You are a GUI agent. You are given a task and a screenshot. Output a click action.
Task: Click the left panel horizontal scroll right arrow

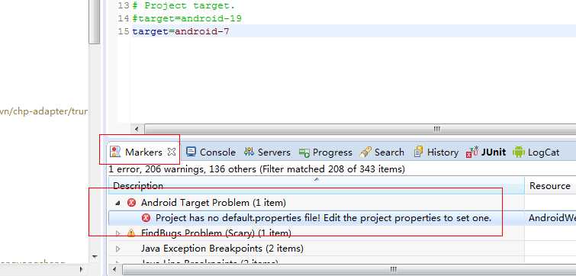click(81, 270)
